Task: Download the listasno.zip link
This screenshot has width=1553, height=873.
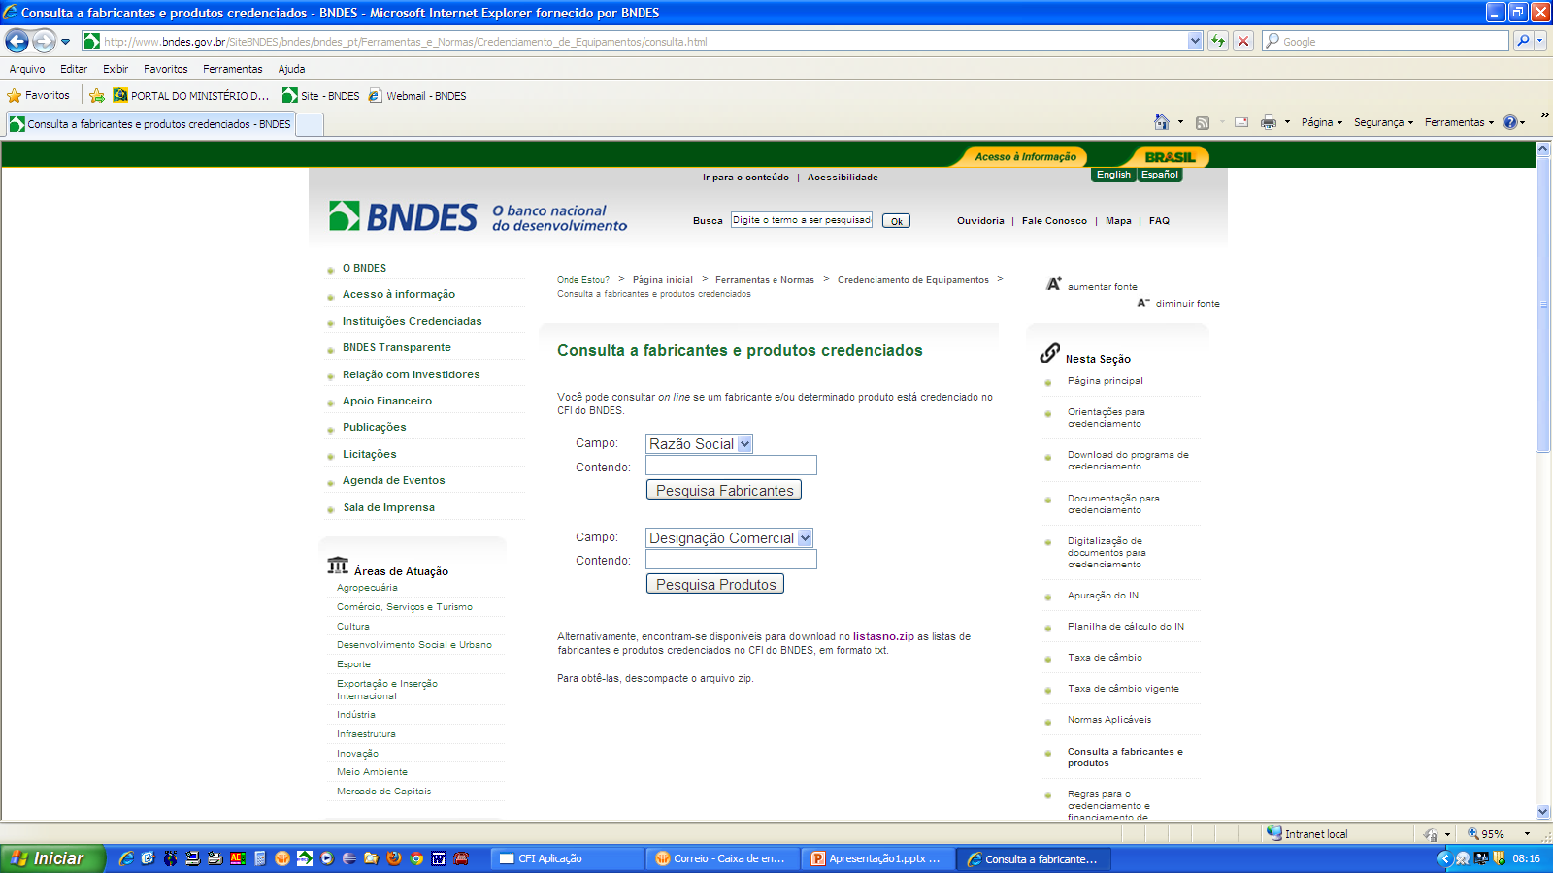Action: (883, 636)
